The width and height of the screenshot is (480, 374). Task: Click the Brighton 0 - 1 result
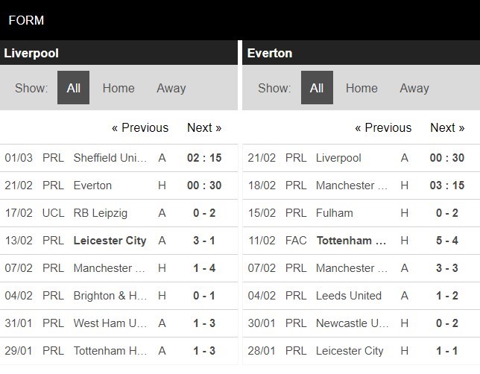point(203,296)
